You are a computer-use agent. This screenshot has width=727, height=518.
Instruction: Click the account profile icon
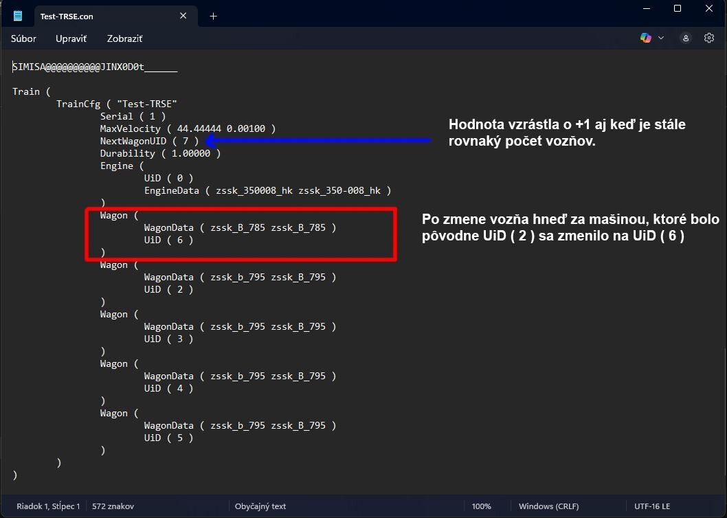coord(686,38)
